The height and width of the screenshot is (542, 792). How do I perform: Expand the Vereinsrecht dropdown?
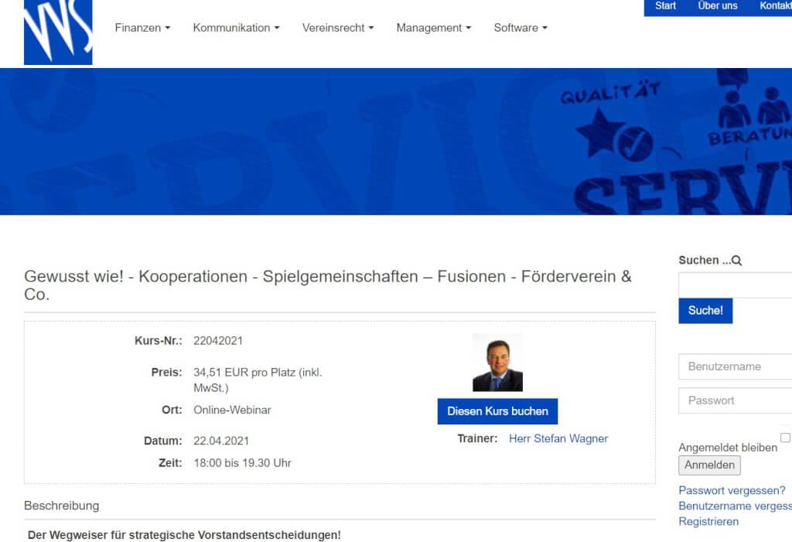tap(338, 27)
